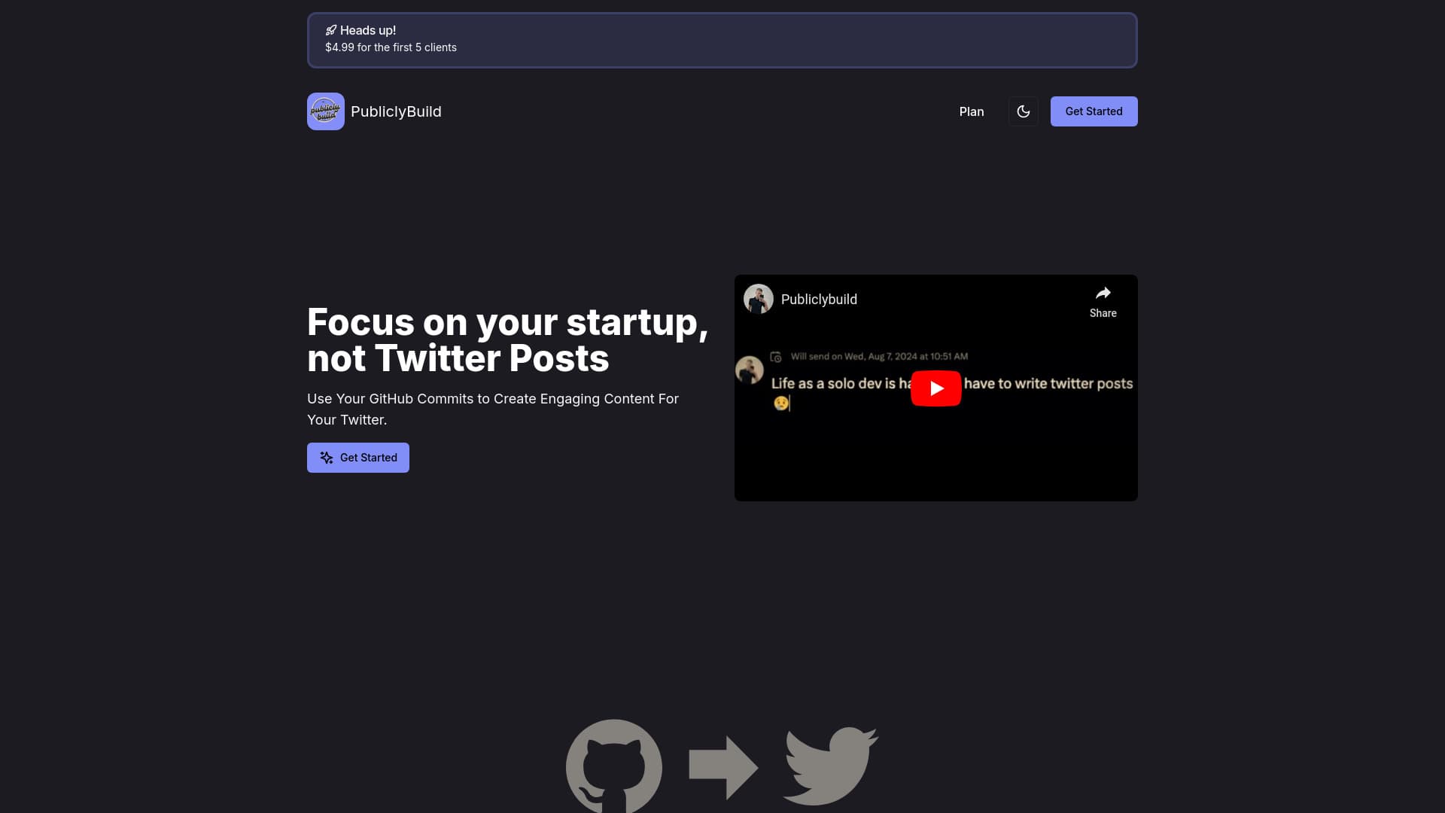Click the PubliclyBuild logo icon

(x=325, y=111)
